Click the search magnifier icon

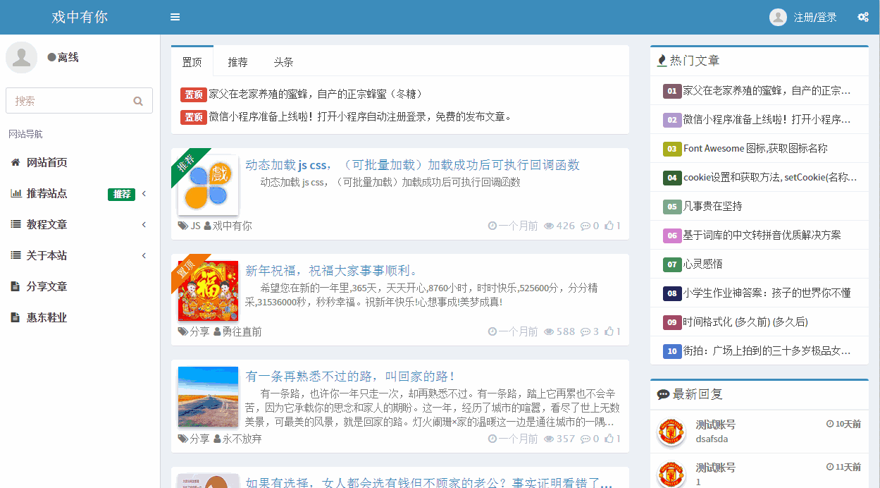click(x=138, y=101)
